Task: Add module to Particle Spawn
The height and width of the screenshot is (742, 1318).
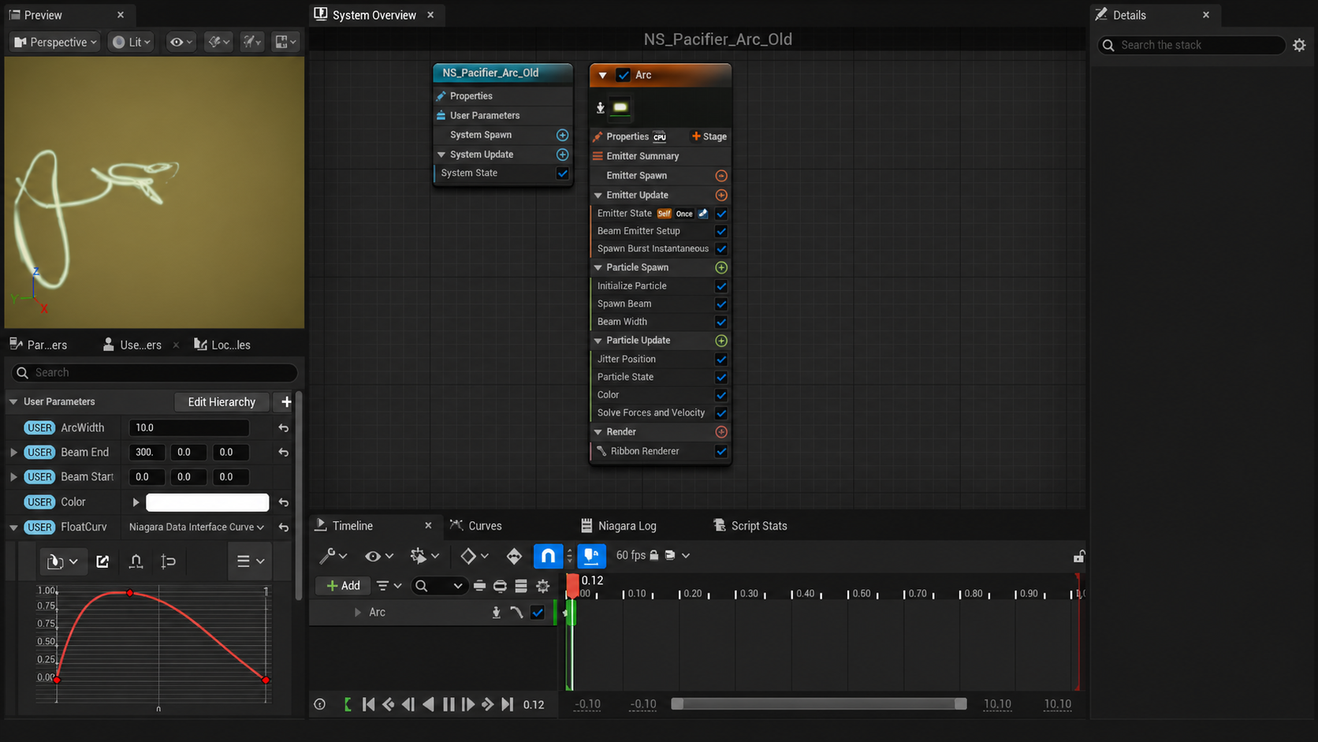Action: click(x=720, y=267)
